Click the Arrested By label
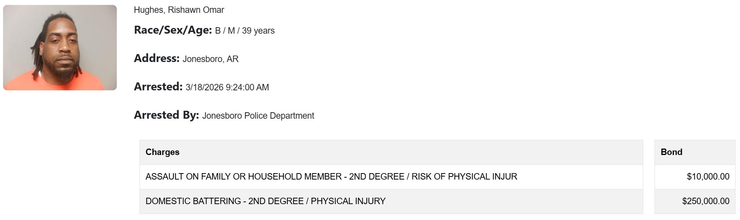740x220 pixels. (166, 115)
